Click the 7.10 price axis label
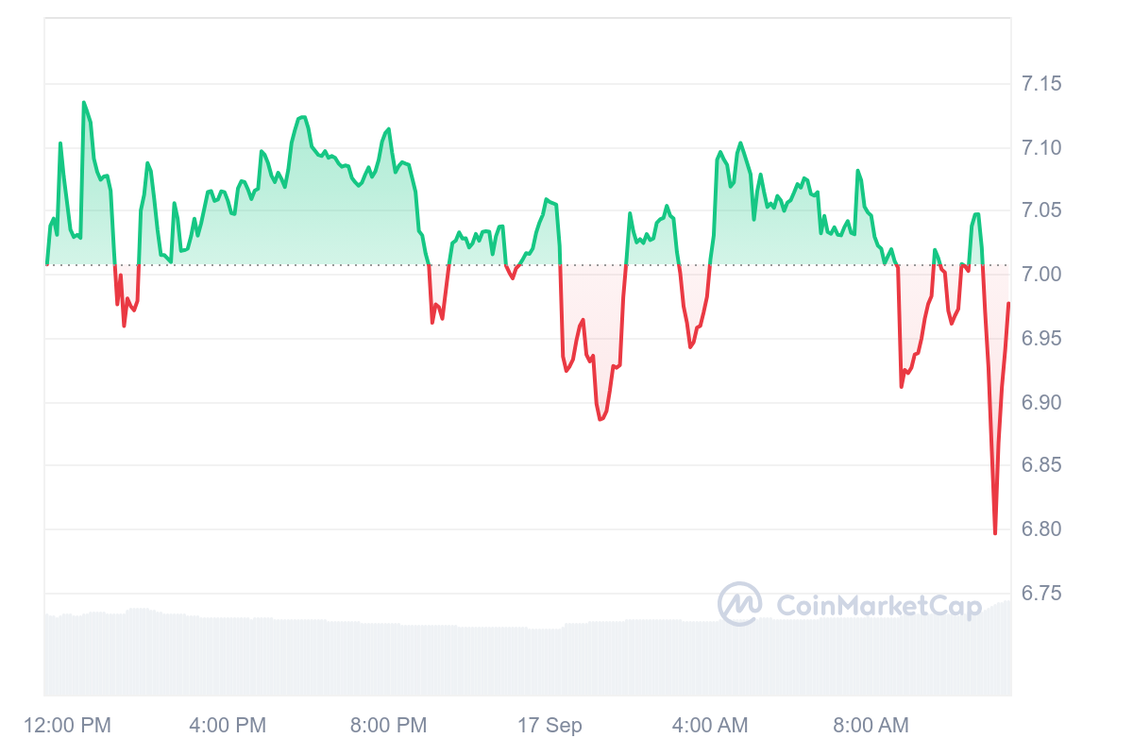Screen dimensions: 1133x755 [1041, 147]
